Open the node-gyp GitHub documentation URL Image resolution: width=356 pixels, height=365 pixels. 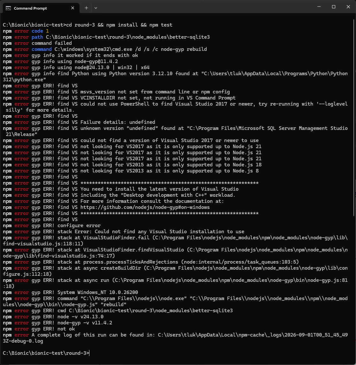tap(145, 207)
